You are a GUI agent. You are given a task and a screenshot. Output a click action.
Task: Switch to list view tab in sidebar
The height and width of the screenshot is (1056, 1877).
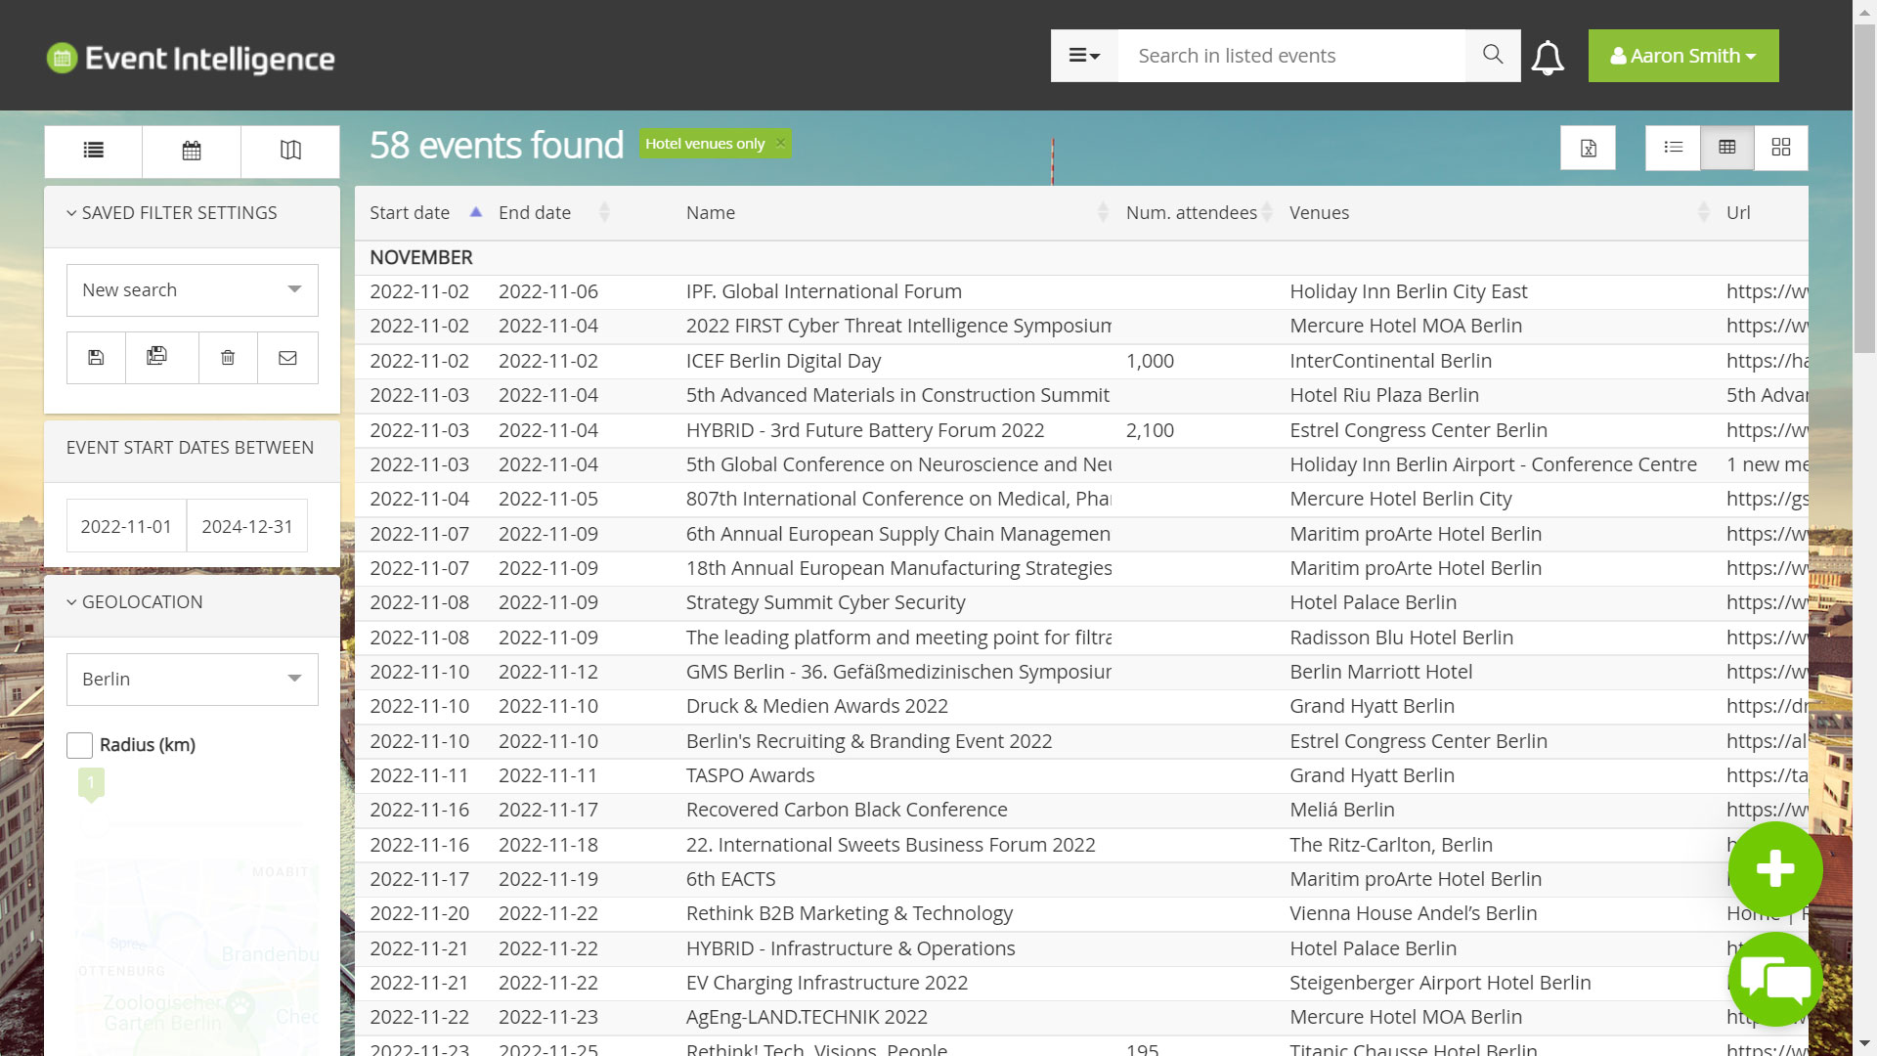94,151
